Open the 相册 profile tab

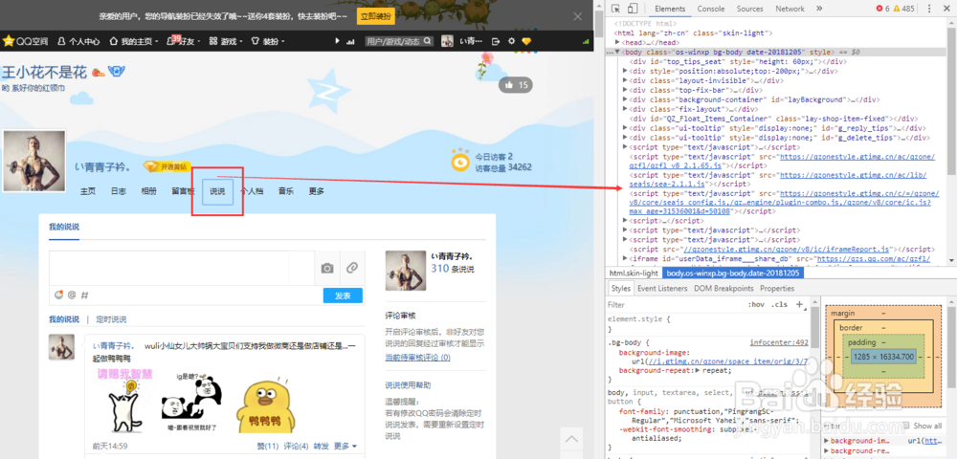pos(149,191)
